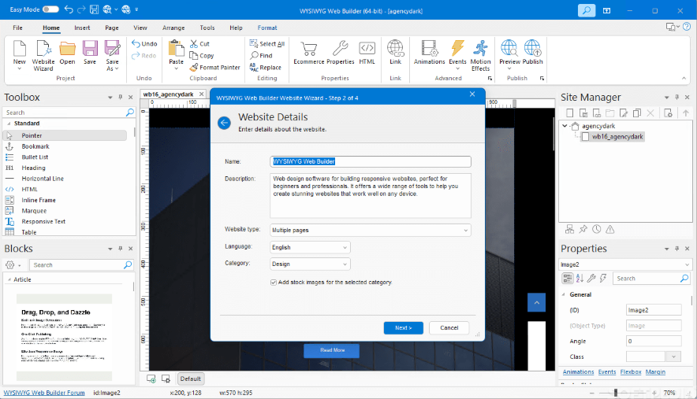Image resolution: width=697 pixels, height=399 pixels.
Task: Open the File menu
Action: pos(18,28)
